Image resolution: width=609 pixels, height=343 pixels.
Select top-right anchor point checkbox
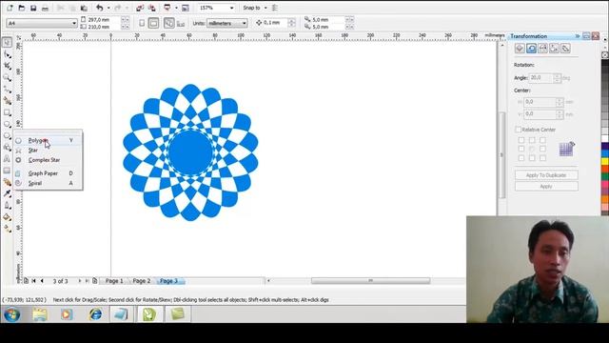(542, 140)
